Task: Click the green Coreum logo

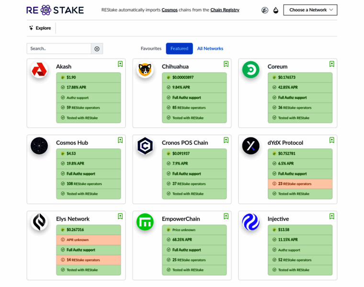Action: pyautogui.click(x=250, y=69)
